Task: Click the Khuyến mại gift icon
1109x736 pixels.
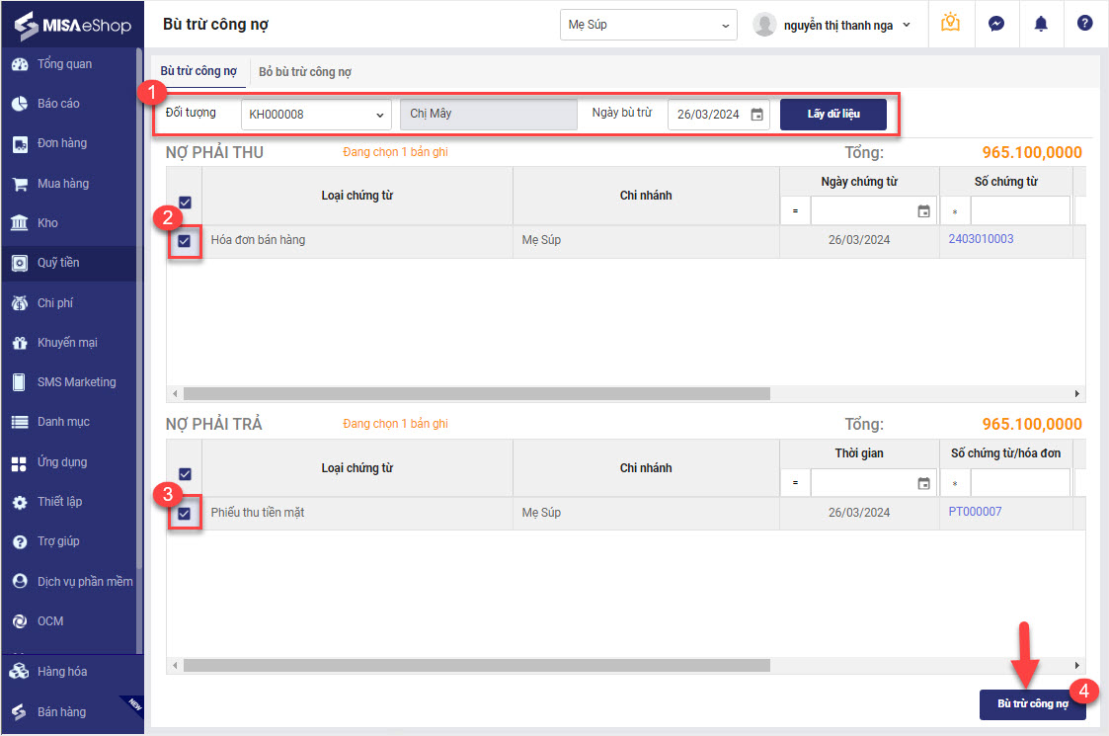Action: tap(19, 343)
